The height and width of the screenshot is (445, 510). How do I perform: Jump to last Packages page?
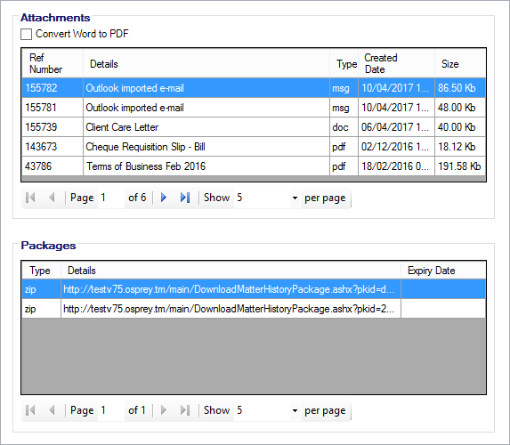point(185,410)
